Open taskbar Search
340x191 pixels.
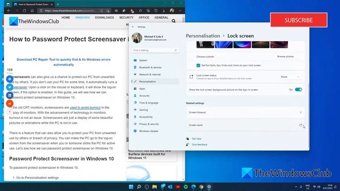coord(139,187)
